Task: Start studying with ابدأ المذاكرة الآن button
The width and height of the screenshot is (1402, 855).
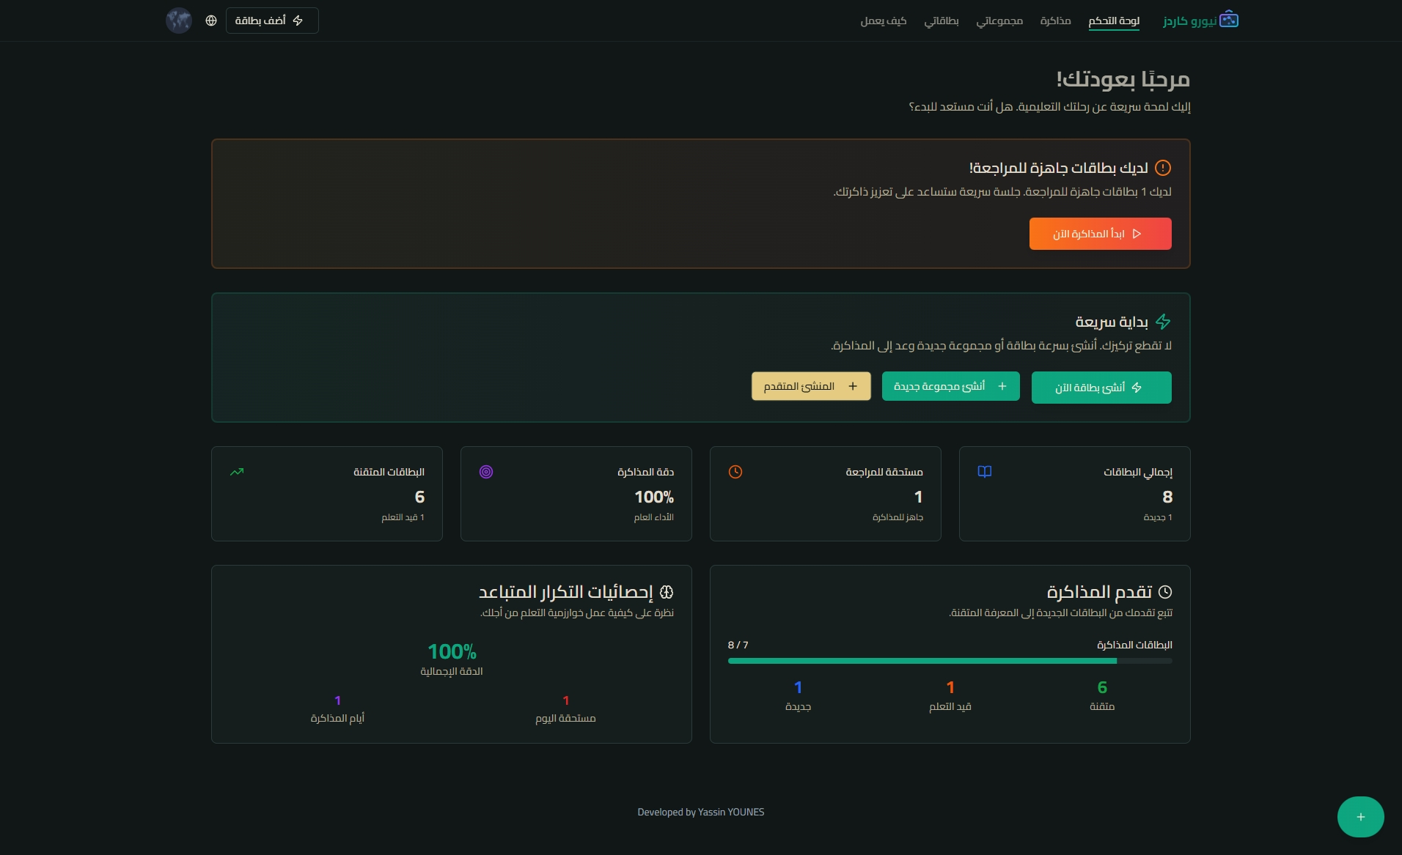Action: coord(1101,234)
